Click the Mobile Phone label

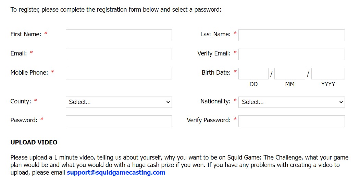pos(29,73)
